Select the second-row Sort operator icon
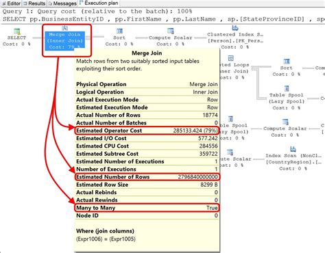325x253 pixels. (x=287, y=62)
